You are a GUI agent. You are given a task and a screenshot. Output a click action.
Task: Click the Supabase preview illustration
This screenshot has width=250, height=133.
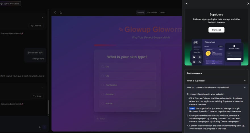216,52
